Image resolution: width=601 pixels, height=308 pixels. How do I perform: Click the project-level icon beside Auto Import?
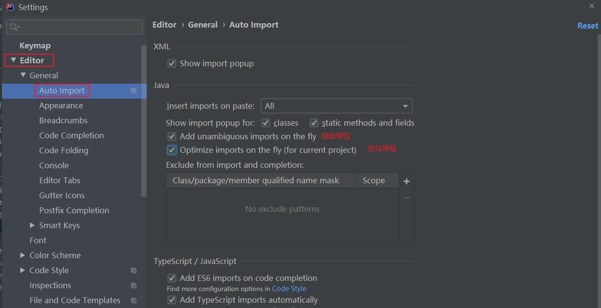(134, 90)
